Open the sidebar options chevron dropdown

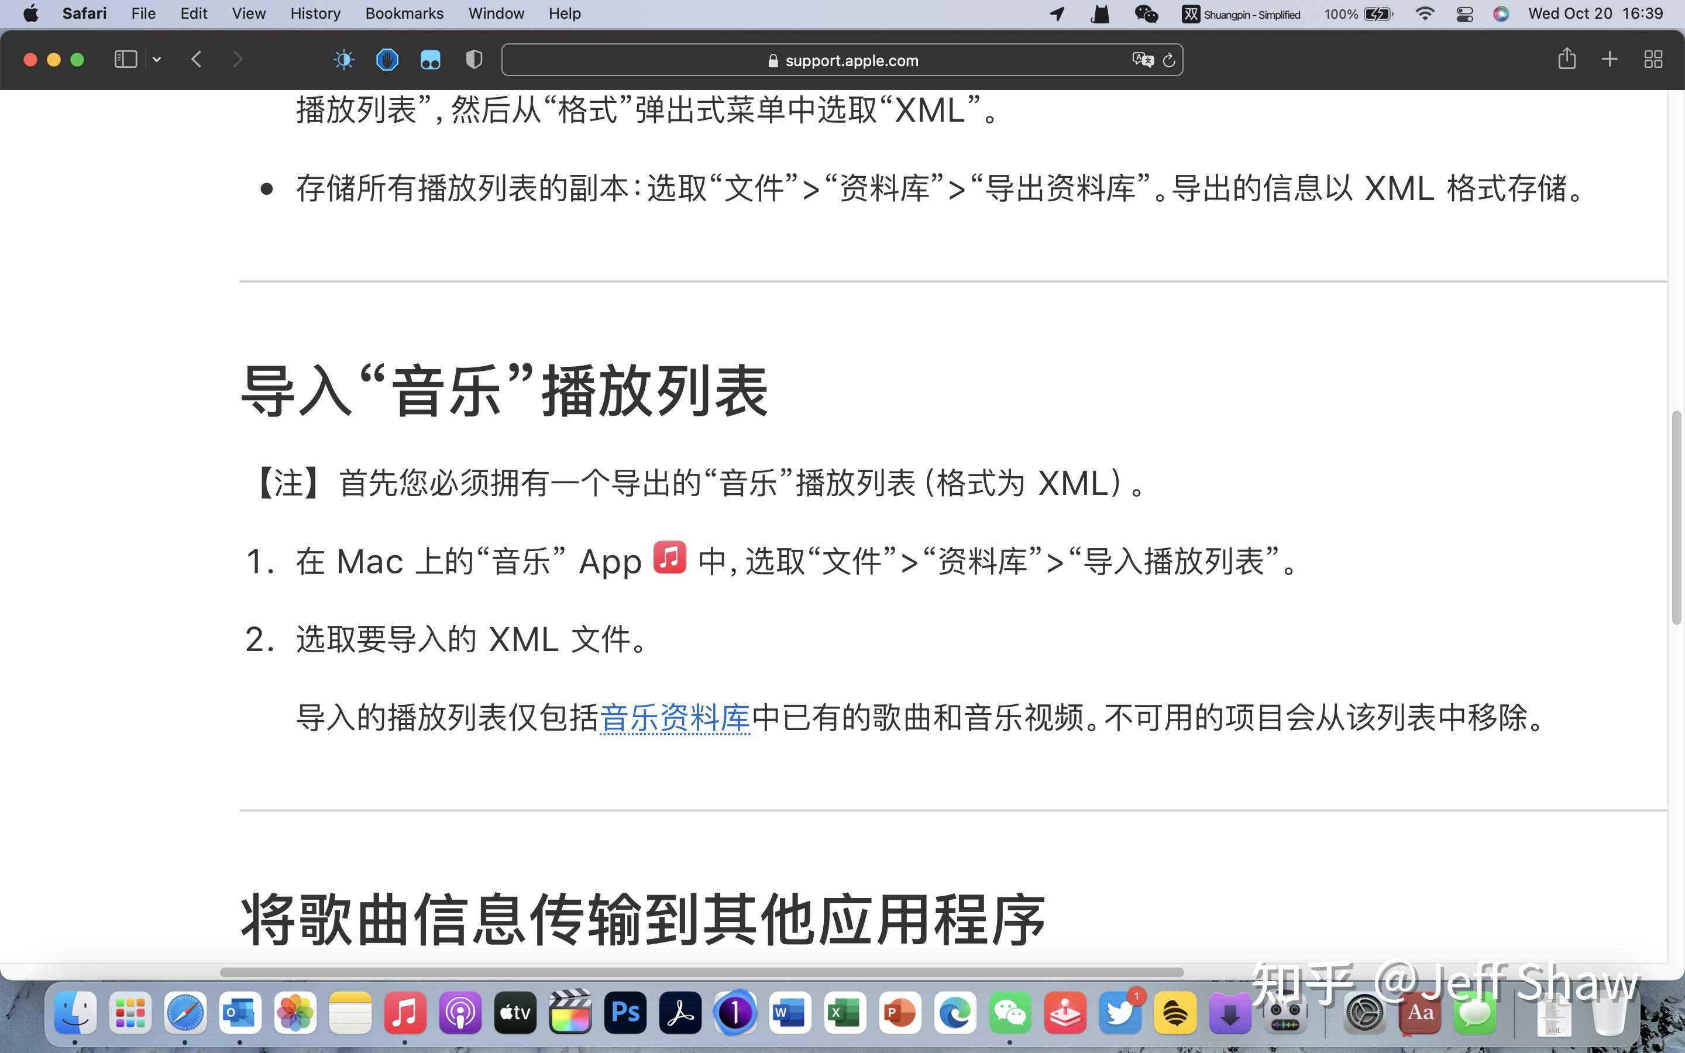156,59
